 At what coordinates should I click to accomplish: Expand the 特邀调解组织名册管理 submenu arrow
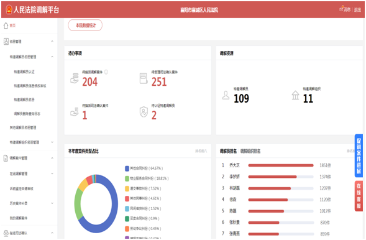click(52, 142)
